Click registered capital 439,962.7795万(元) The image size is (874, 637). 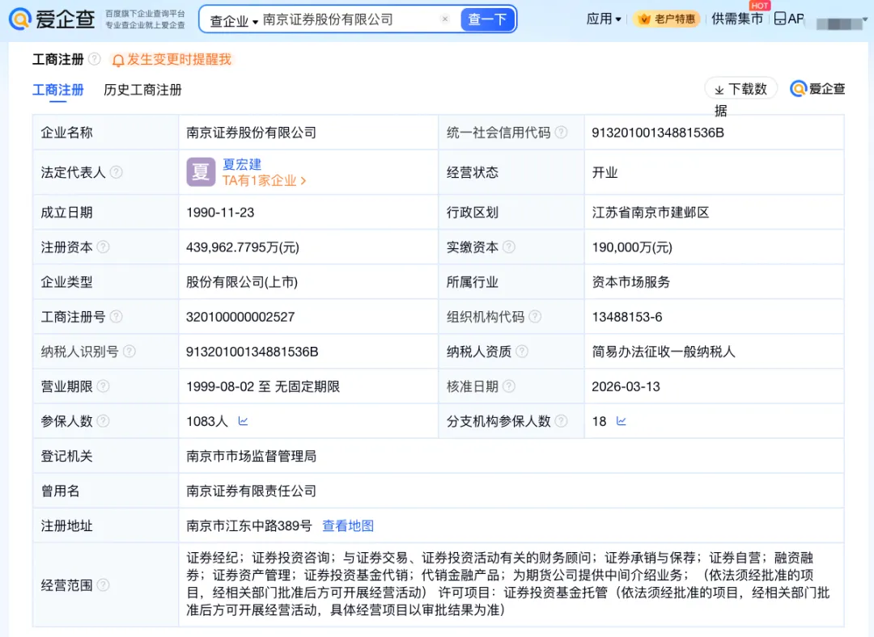243,247
